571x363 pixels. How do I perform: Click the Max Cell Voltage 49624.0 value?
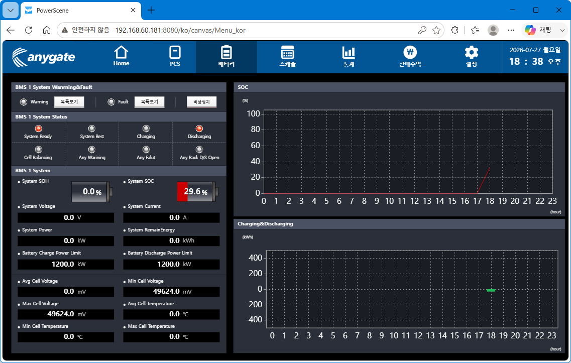[66, 314]
